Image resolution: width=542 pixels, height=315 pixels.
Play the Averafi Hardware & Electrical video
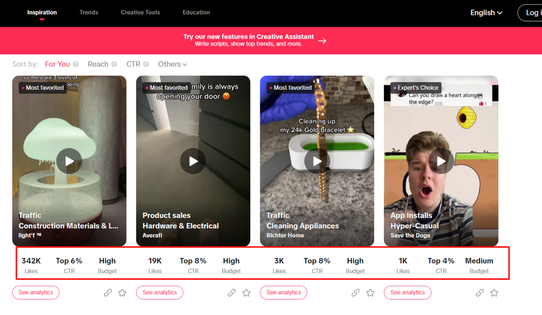193,161
